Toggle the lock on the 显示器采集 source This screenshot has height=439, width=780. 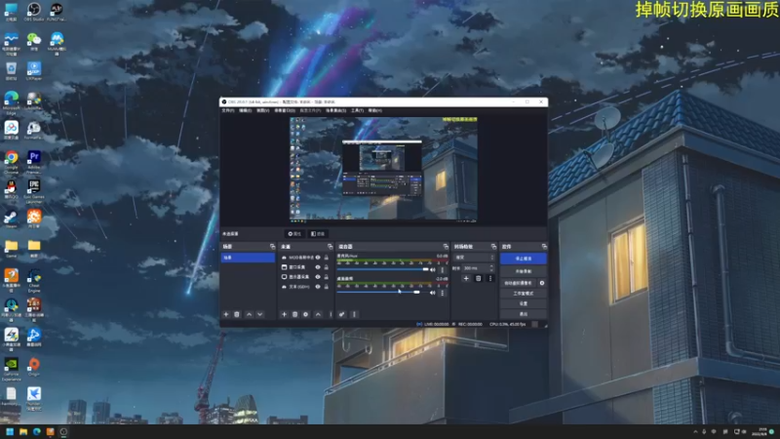pos(327,277)
